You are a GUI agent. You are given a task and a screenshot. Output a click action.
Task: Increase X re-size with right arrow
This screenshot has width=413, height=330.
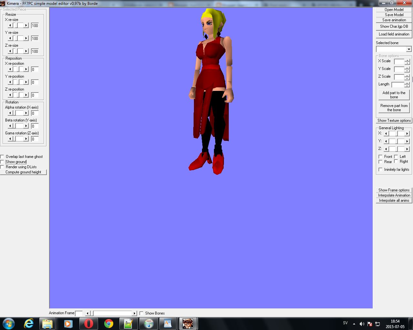click(26, 25)
